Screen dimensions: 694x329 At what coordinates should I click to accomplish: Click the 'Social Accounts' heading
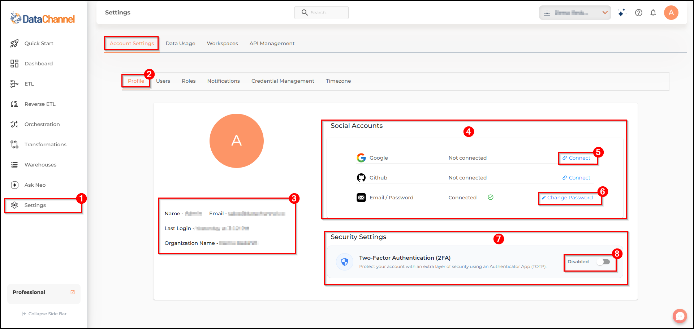point(357,126)
